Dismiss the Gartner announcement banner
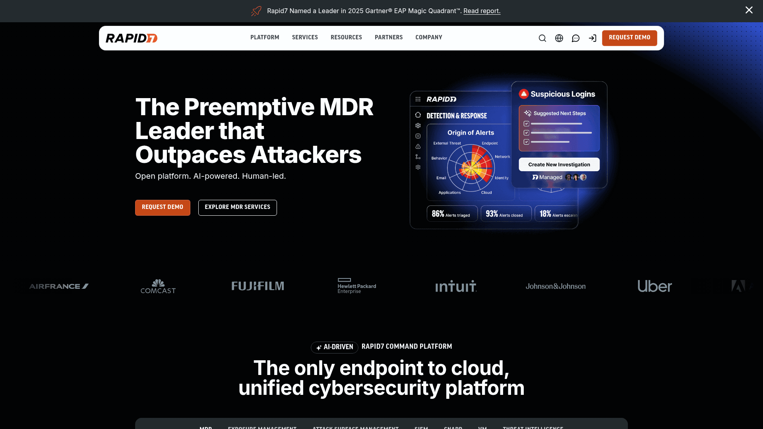Viewport: 763px width, 429px height. (749, 10)
